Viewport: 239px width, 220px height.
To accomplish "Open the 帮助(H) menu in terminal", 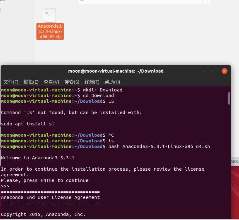I will coord(112,82).
